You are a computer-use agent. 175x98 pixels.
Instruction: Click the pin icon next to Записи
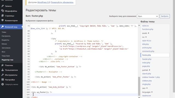coord(2,6)
